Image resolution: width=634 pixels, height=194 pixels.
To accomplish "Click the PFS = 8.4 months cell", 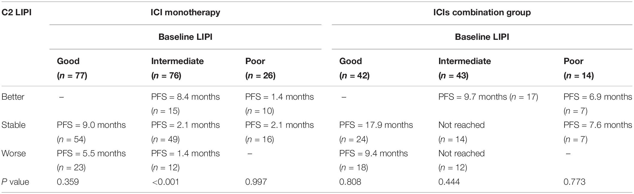I will tap(185, 104).
